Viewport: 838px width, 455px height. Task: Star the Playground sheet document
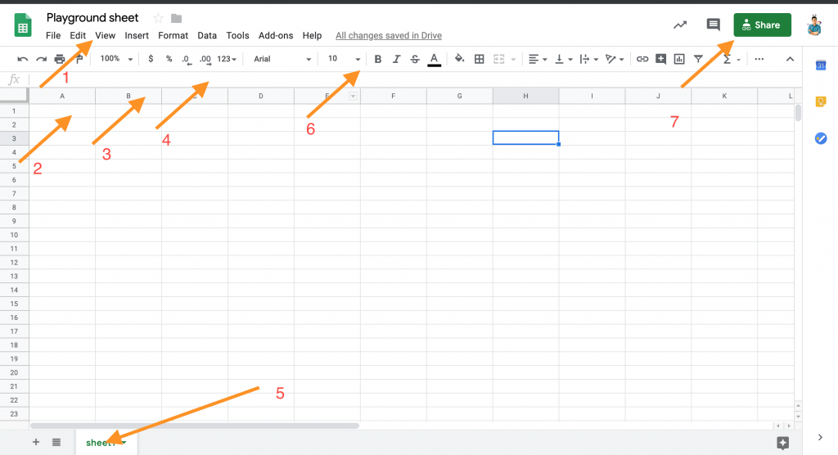point(158,18)
